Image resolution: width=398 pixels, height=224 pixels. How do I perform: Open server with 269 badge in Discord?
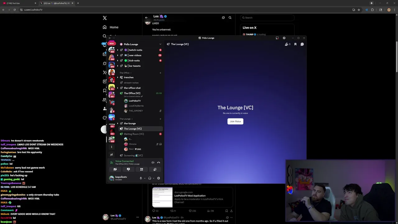112,57
